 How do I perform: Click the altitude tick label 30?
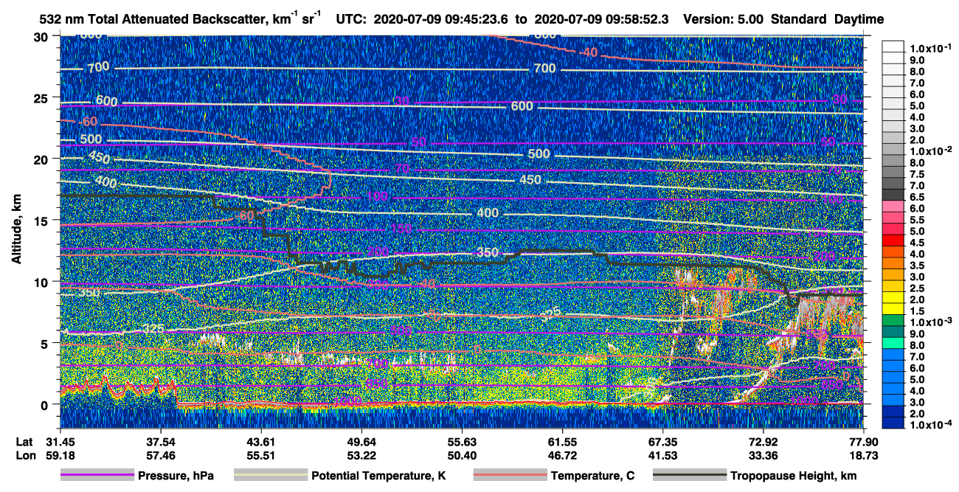42,36
